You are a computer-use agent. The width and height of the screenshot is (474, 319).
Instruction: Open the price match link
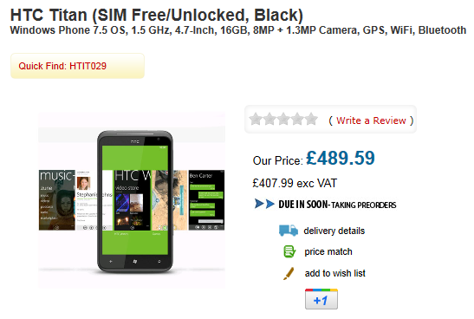pos(328,251)
